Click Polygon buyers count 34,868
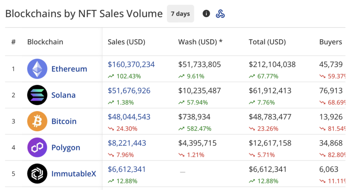This screenshot has height=190, width=353. 331,143
